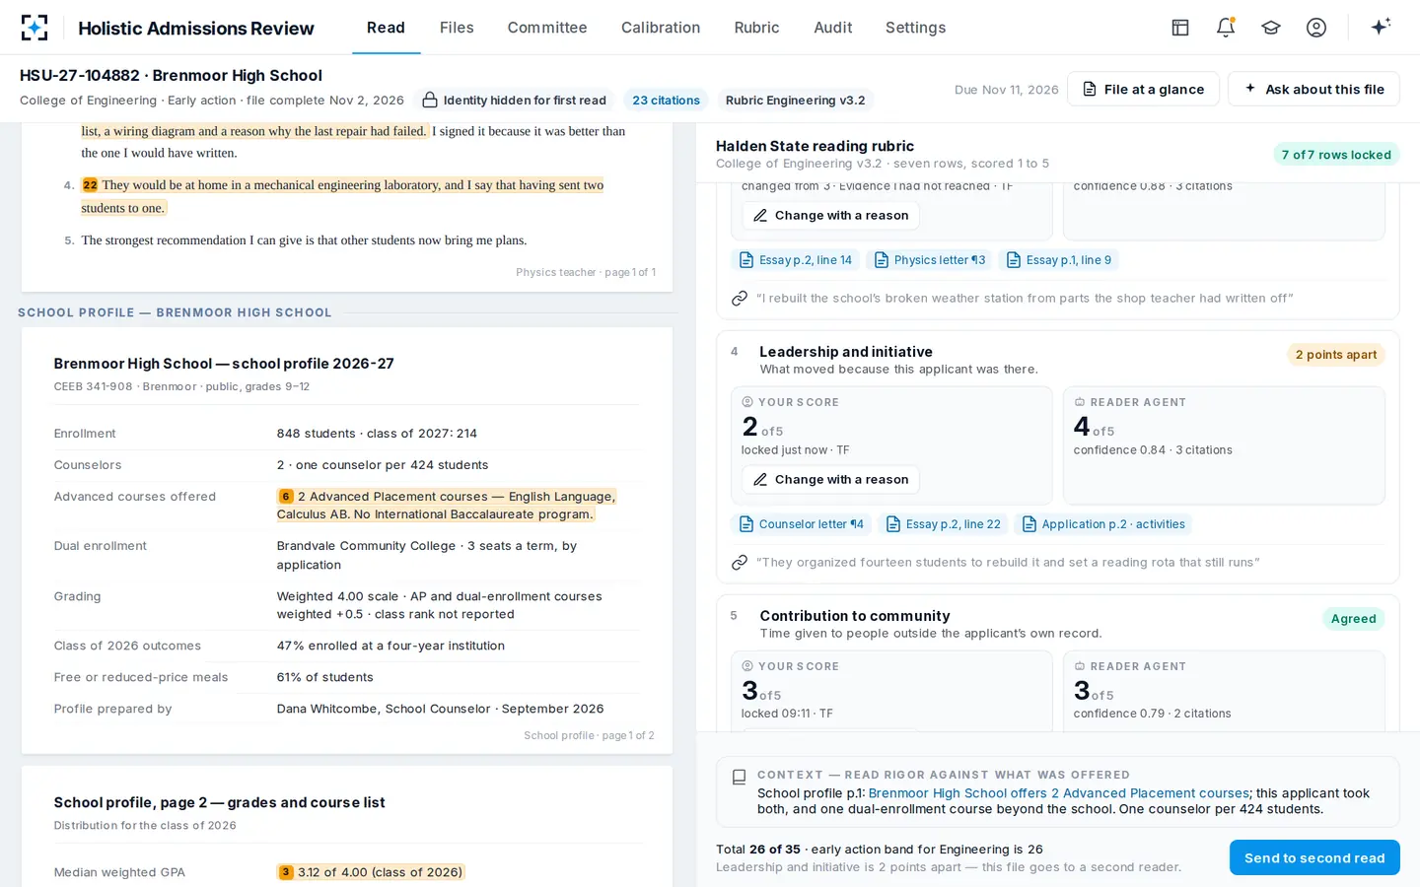
Task: Click the link icon beside the fourteen students quote
Action: coord(740,562)
